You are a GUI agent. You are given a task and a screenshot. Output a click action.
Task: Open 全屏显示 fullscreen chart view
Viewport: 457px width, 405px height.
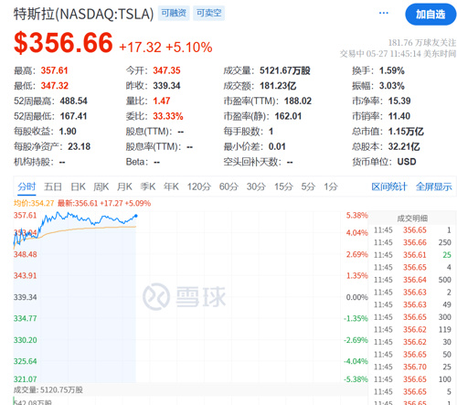[x=433, y=187]
